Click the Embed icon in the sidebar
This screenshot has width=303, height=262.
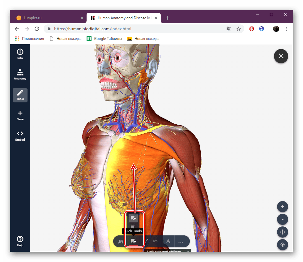click(x=20, y=136)
